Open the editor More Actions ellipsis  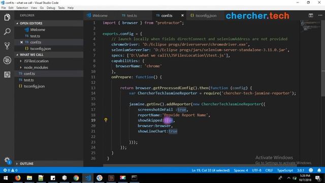click(x=320, y=16)
